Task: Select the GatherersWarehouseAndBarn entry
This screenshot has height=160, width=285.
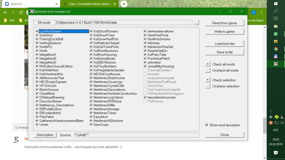Action: pos(62,121)
